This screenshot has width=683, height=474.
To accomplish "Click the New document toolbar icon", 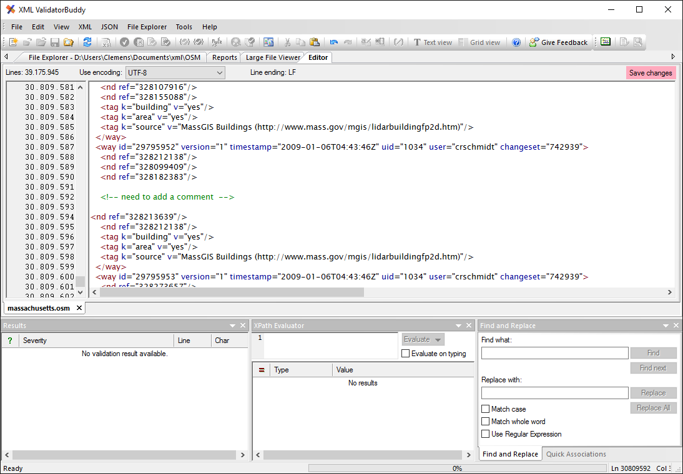I will coord(13,42).
